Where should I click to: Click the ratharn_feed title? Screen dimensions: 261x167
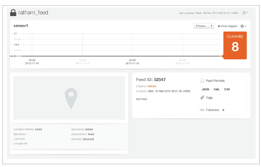(x=33, y=13)
